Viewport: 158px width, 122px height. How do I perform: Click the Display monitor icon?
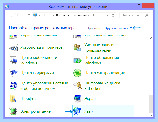(77, 99)
